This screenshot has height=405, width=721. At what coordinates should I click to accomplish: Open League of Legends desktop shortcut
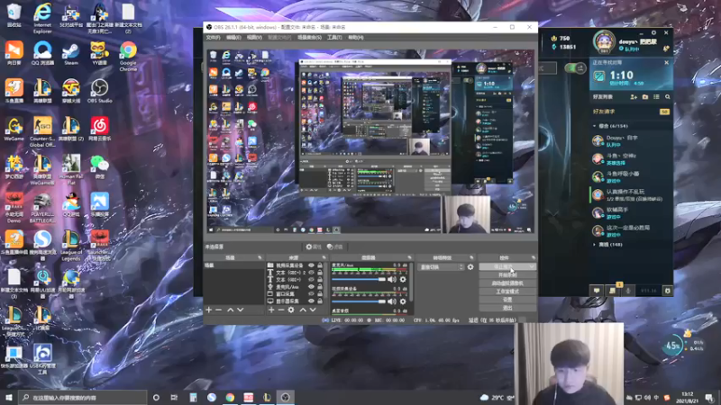(71, 246)
